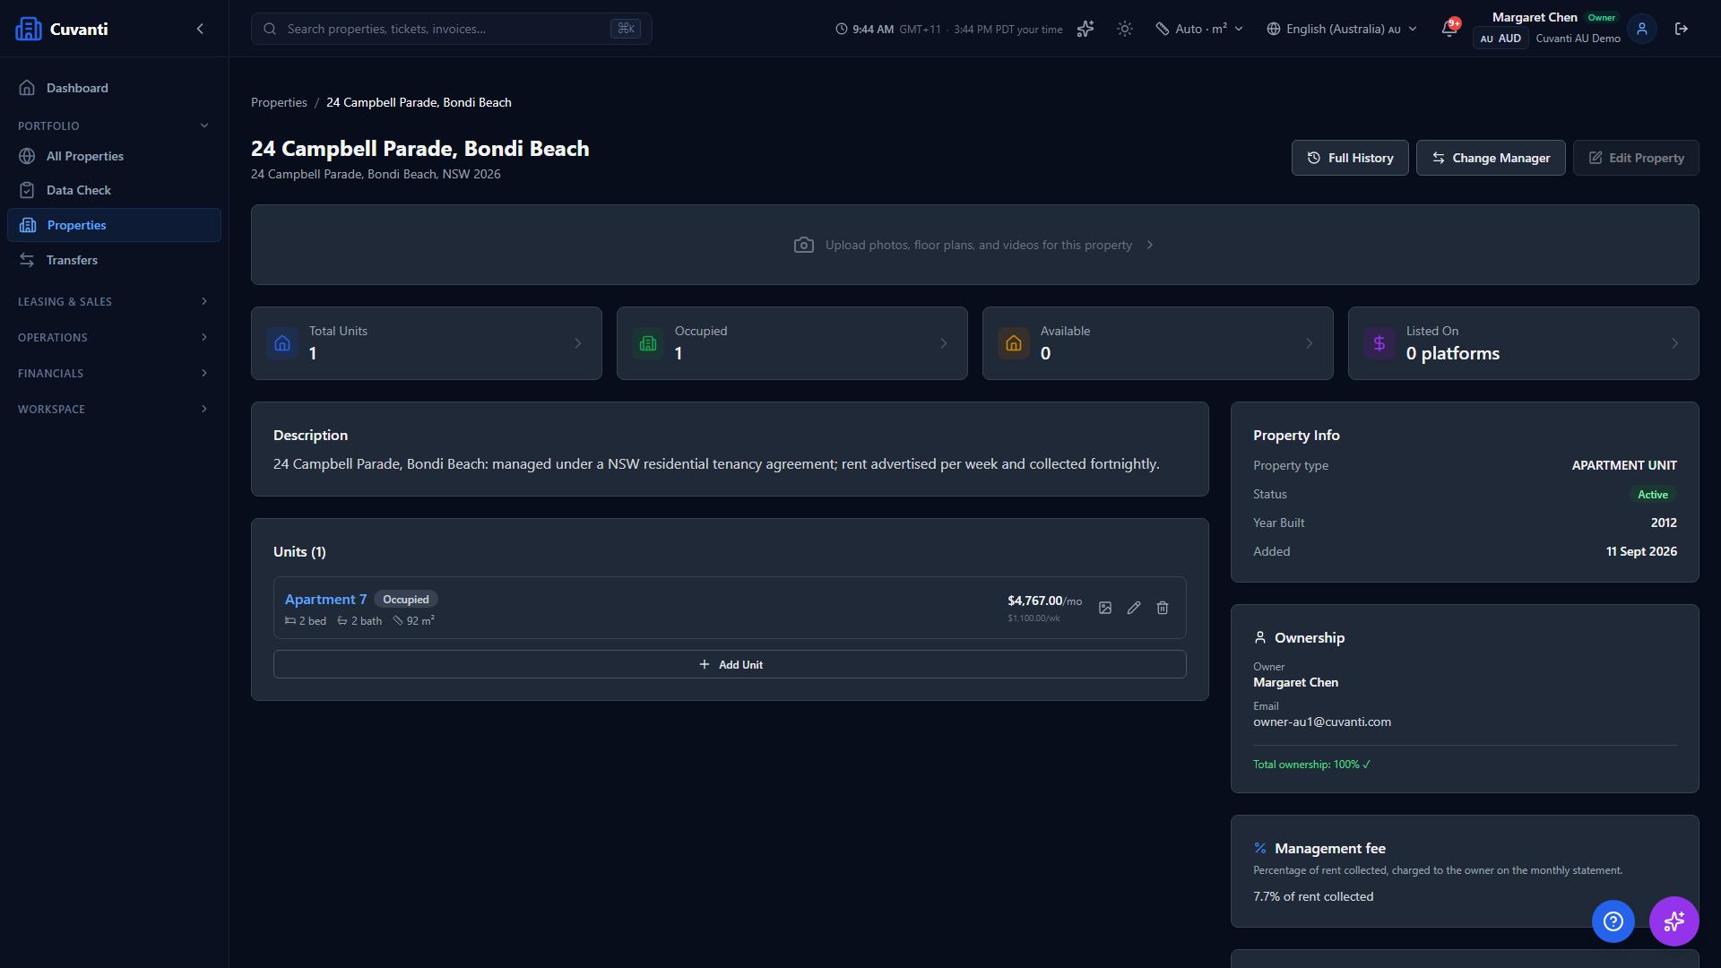Image resolution: width=1721 pixels, height=968 pixels.
Task: View images for Apartment 7
Action: [x=1105, y=608]
